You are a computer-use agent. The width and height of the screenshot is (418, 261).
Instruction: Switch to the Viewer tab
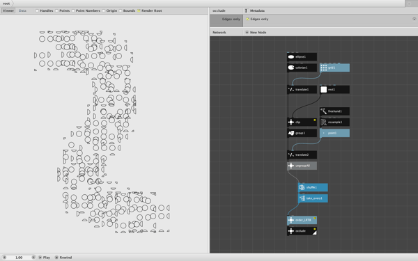pyautogui.click(x=8, y=10)
